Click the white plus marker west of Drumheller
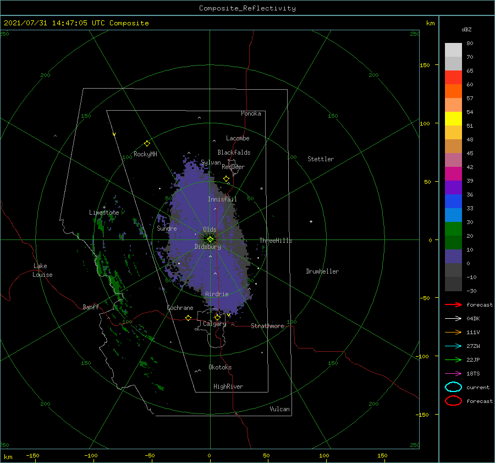 click(311, 221)
